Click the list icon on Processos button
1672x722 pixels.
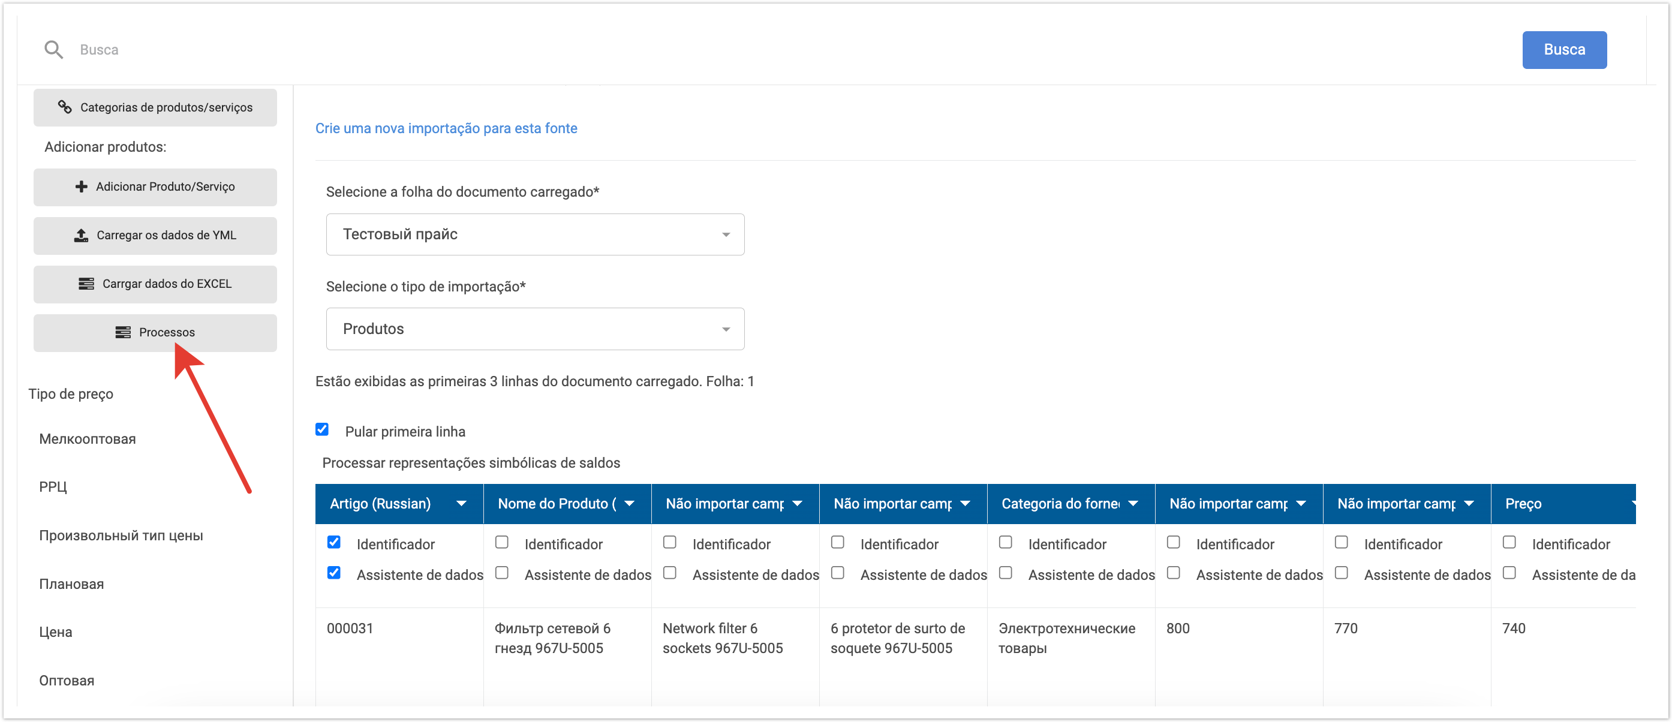click(123, 332)
